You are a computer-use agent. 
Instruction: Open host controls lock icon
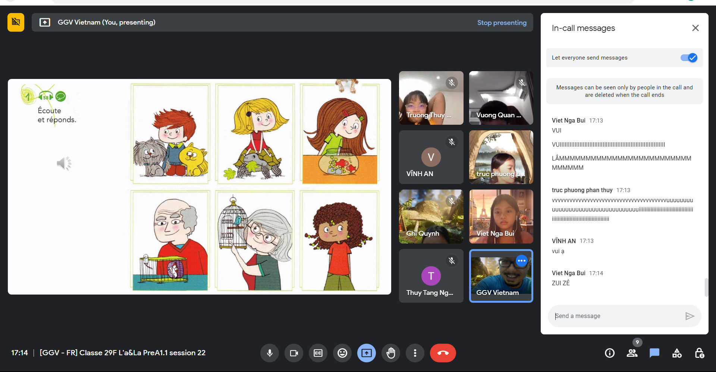(699, 353)
